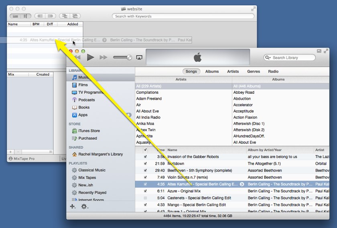Click first grouping icon in website toolbar
This screenshot has width=337, height=228.
click(65, 16)
